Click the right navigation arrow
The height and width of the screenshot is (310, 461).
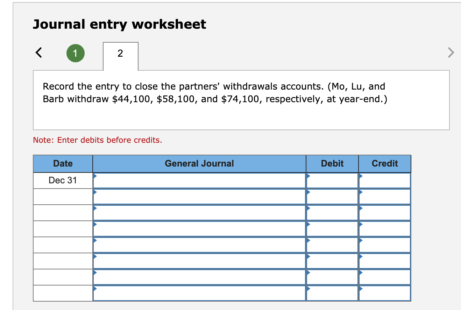(x=451, y=53)
